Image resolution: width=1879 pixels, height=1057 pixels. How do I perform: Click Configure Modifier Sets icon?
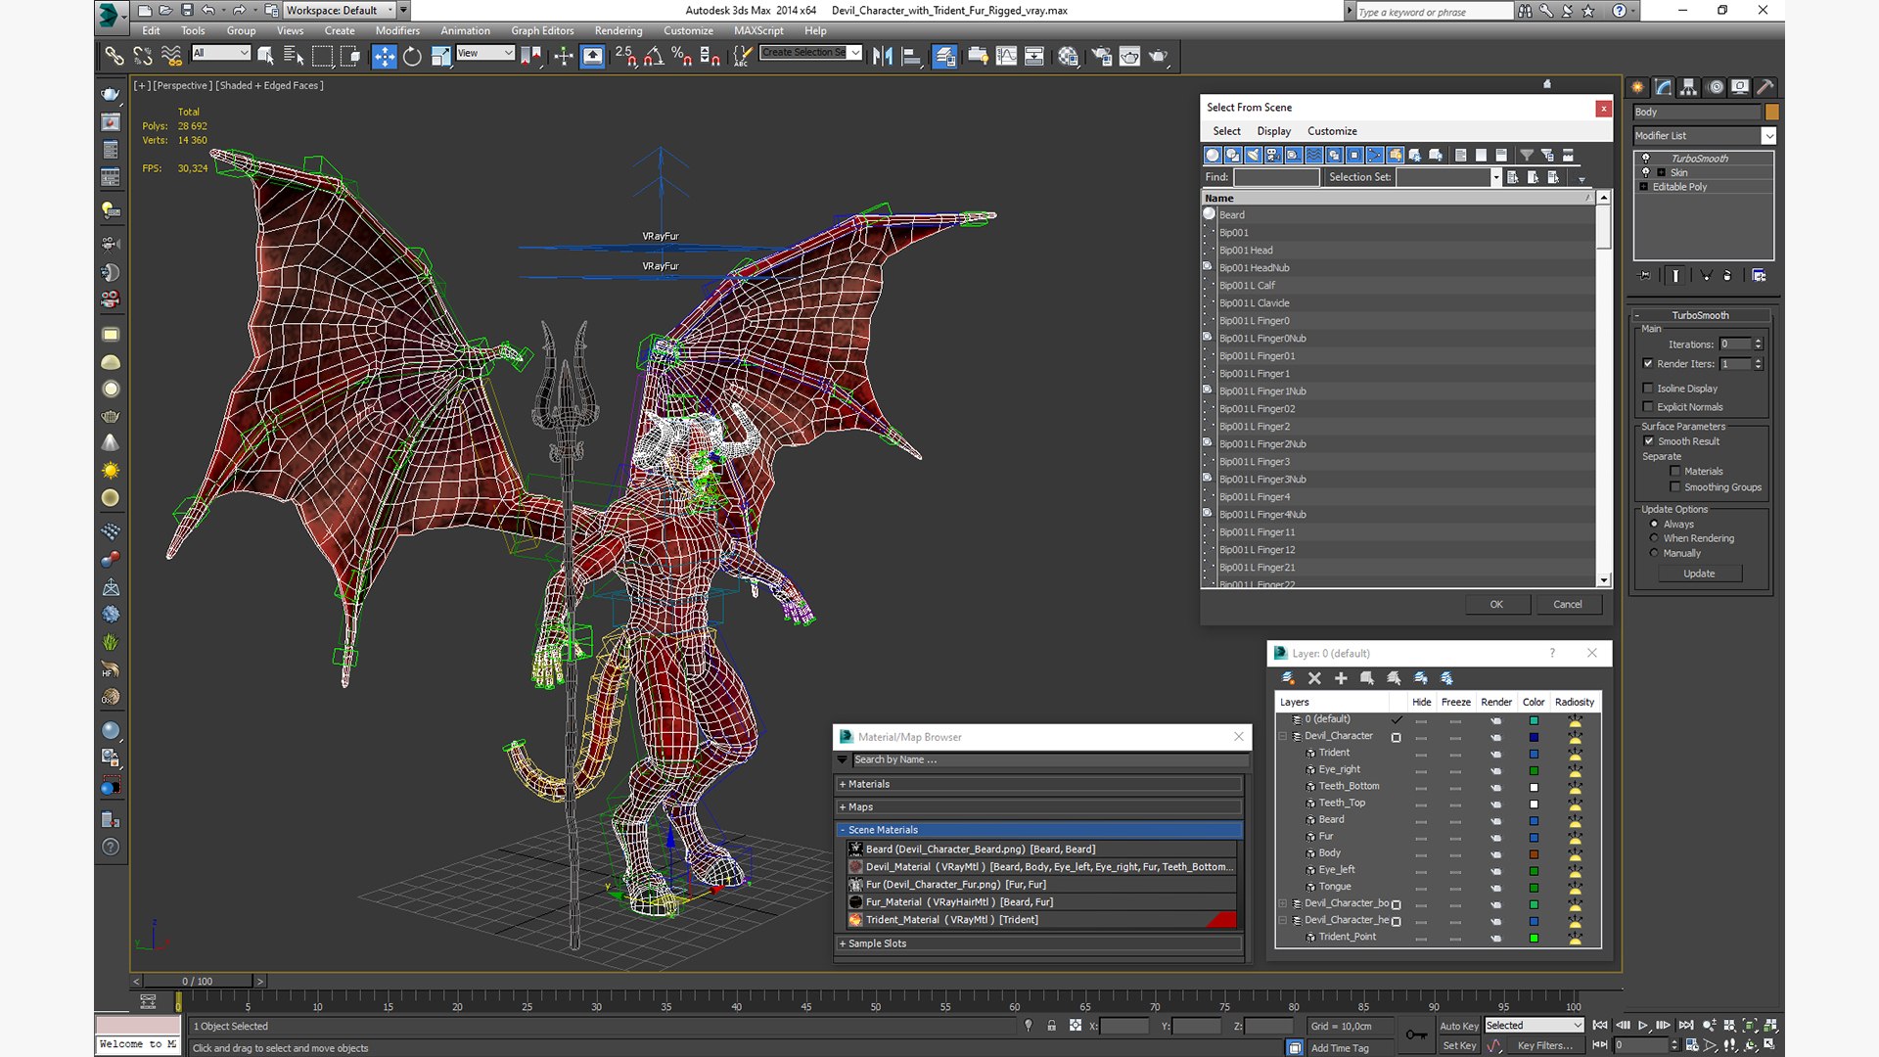[x=1759, y=276]
